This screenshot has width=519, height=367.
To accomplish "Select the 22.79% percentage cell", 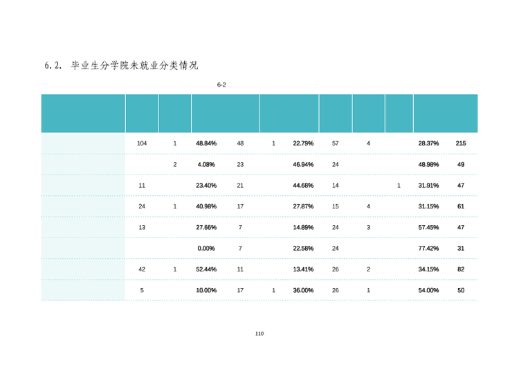I will tap(303, 143).
